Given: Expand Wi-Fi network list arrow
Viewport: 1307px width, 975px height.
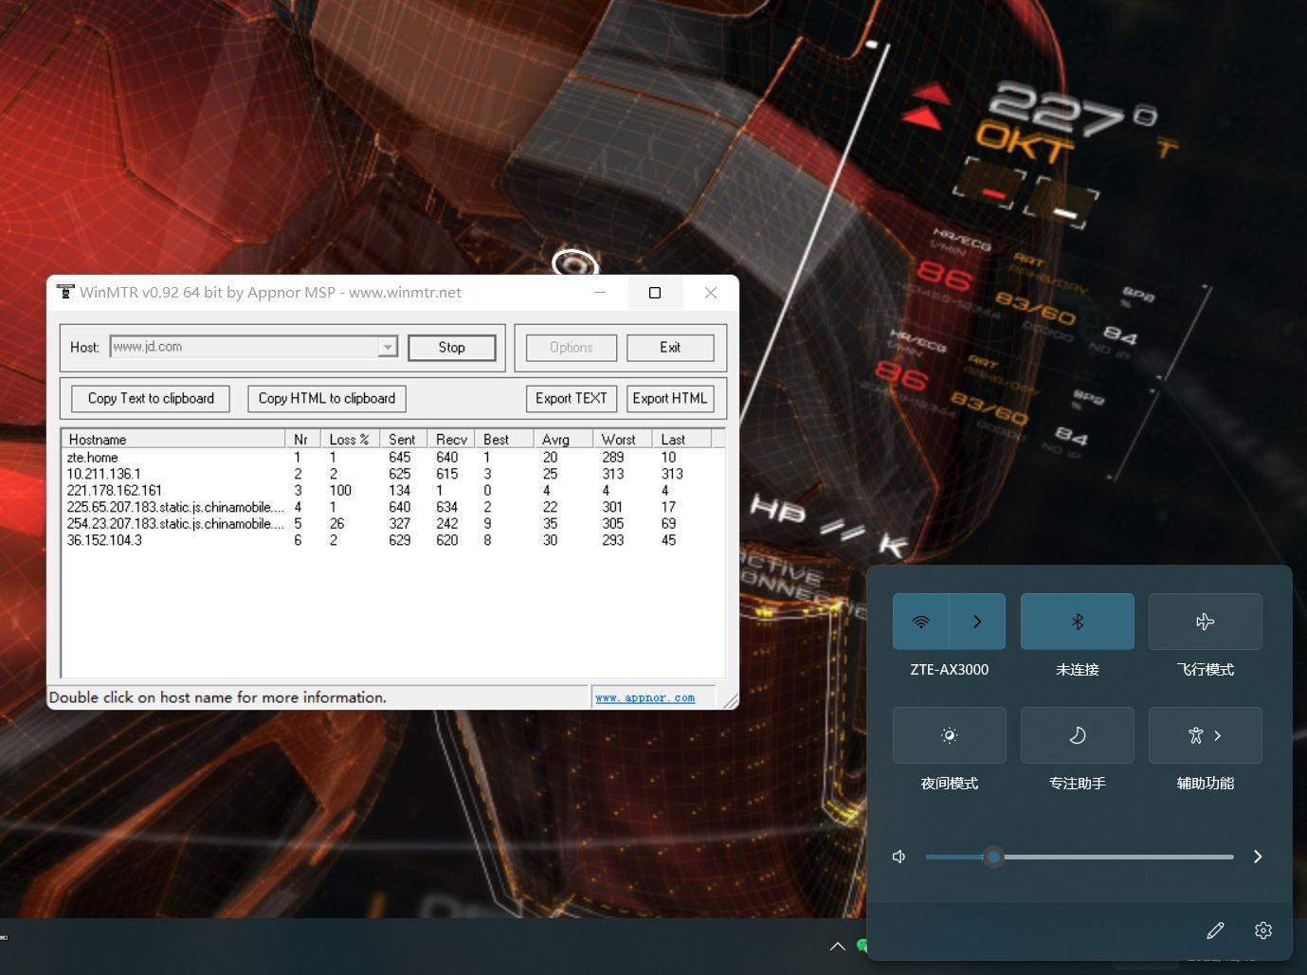Looking at the screenshot, I should (977, 622).
